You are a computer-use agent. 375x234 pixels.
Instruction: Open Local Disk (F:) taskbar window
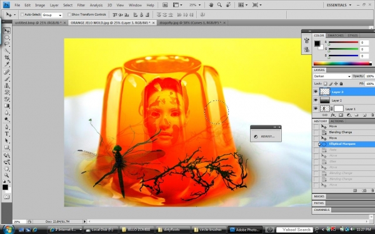point(101,230)
